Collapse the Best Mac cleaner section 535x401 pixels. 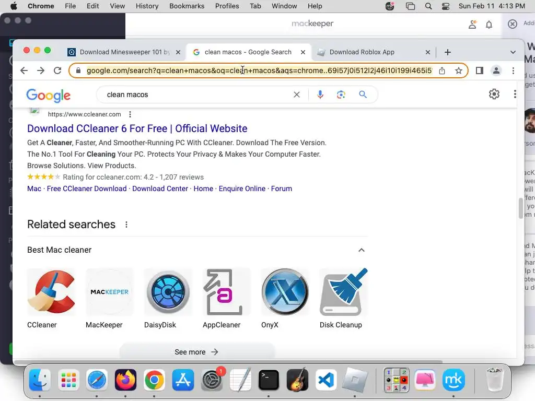tap(362, 250)
